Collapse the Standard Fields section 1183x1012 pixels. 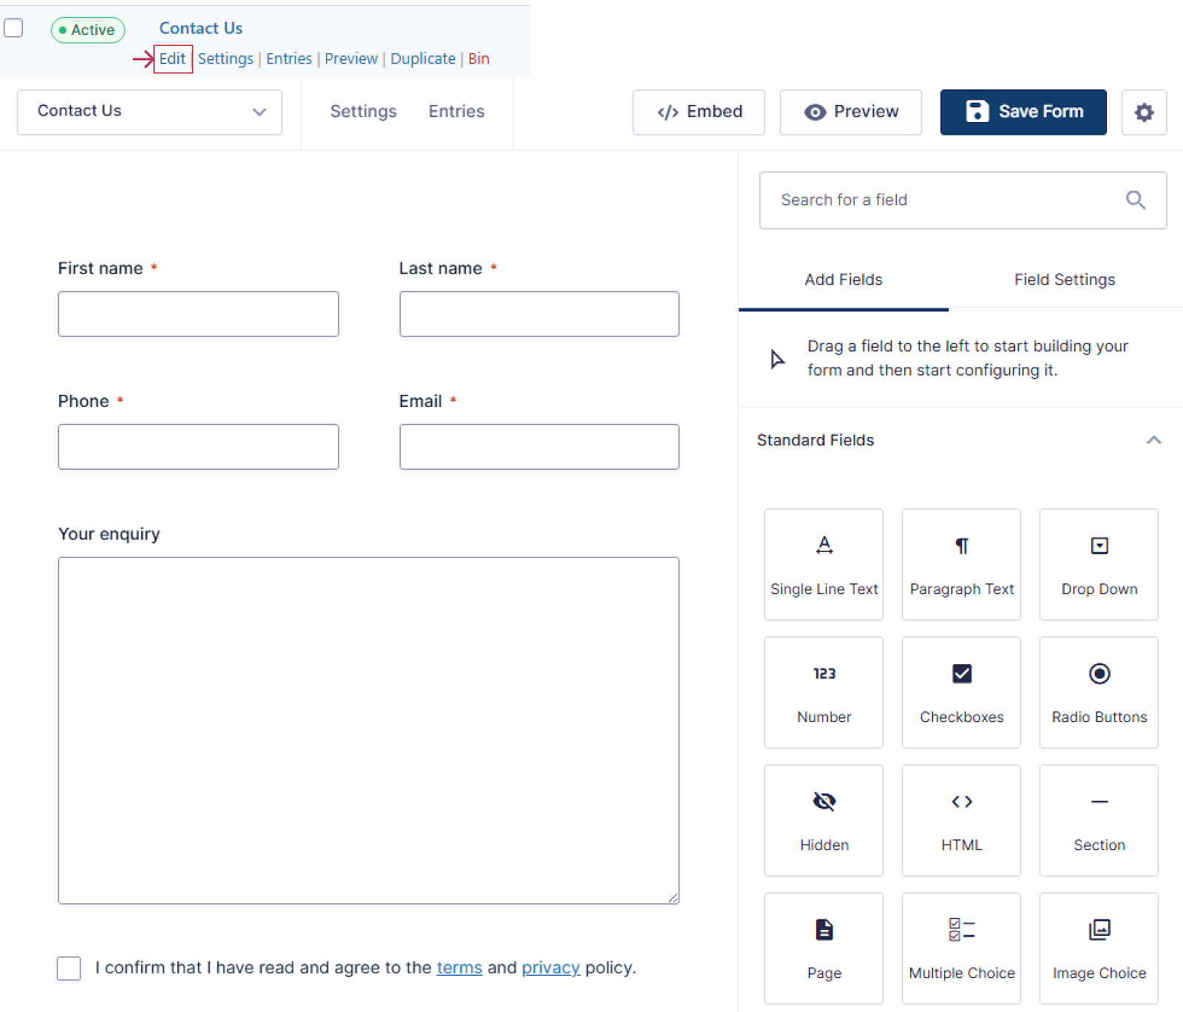(1153, 440)
